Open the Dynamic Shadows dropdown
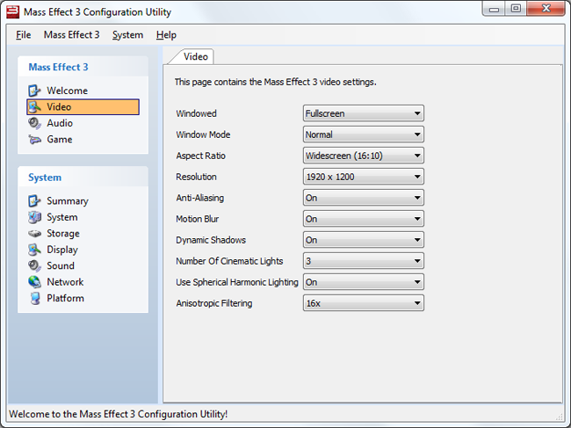The height and width of the screenshot is (428, 571). 363,240
